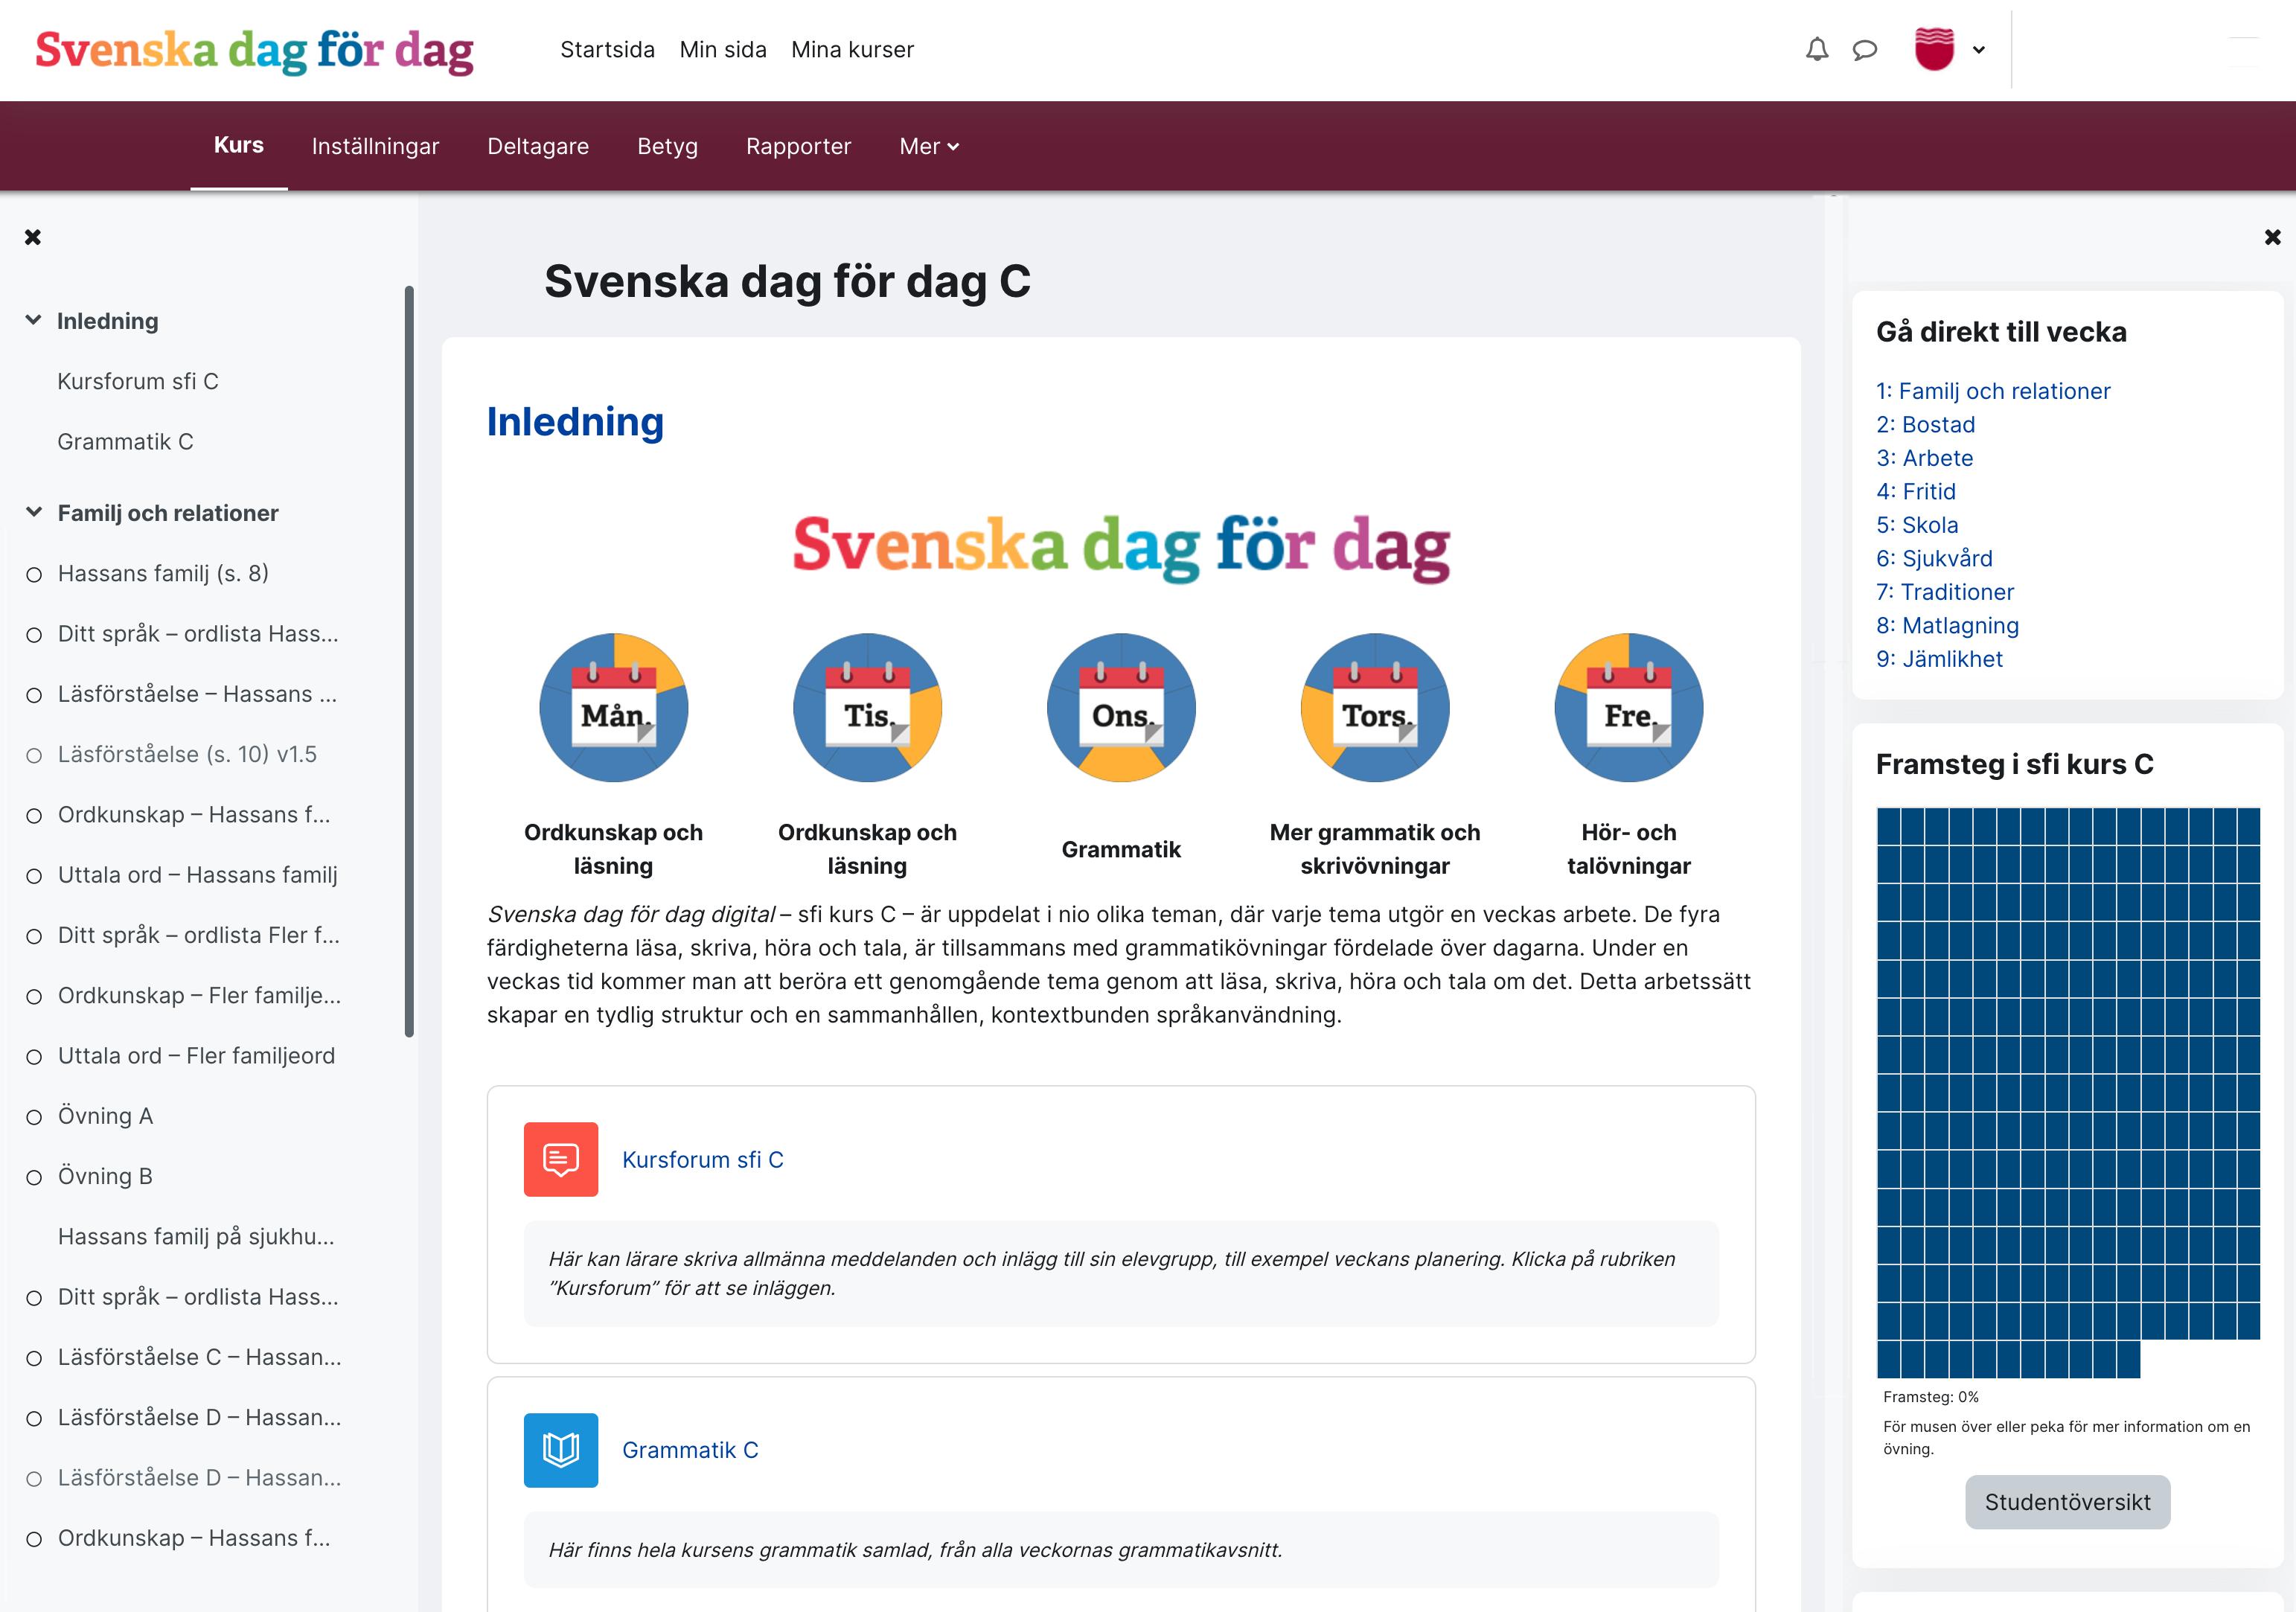
Task: Open the notifications bell icon
Action: [x=1816, y=49]
